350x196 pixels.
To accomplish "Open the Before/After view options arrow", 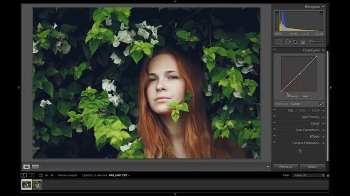I will 41,167.
